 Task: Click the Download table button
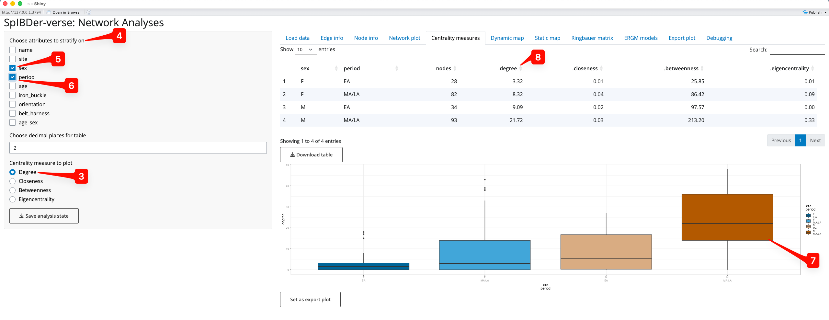point(311,154)
